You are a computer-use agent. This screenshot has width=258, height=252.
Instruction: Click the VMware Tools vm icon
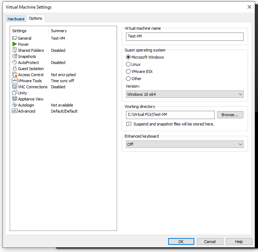[x=14, y=80]
